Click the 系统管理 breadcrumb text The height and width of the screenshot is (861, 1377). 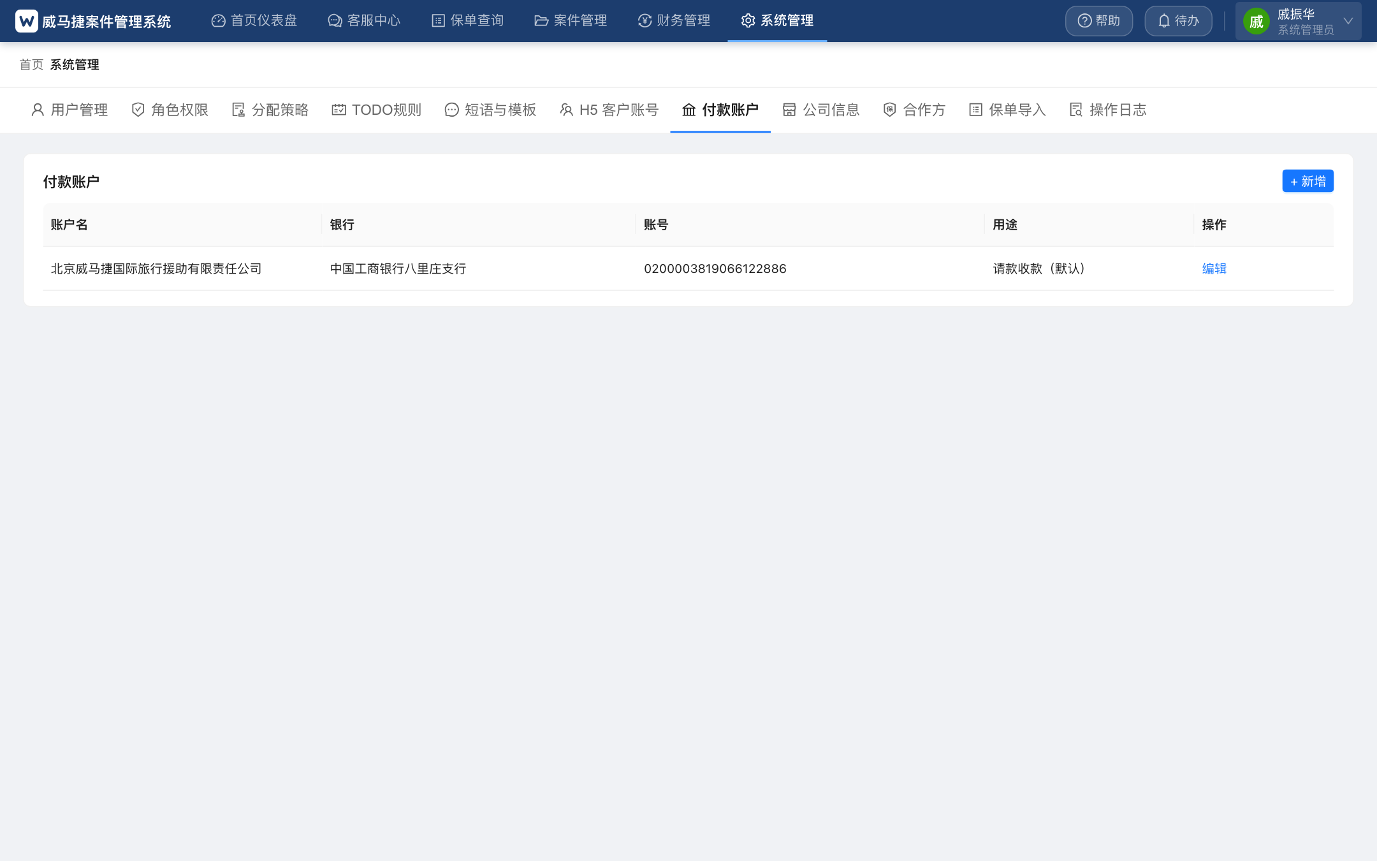[75, 64]
